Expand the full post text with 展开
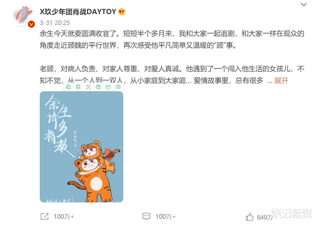The image size is (317, 225). (x=281, y=81)
